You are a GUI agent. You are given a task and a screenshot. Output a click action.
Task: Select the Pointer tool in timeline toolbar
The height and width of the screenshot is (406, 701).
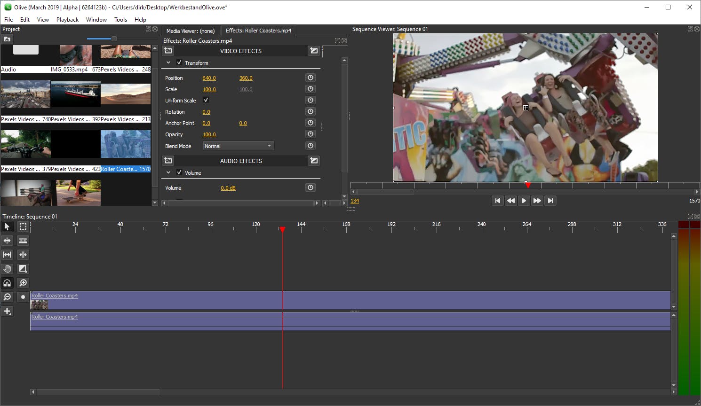(7, 226)
